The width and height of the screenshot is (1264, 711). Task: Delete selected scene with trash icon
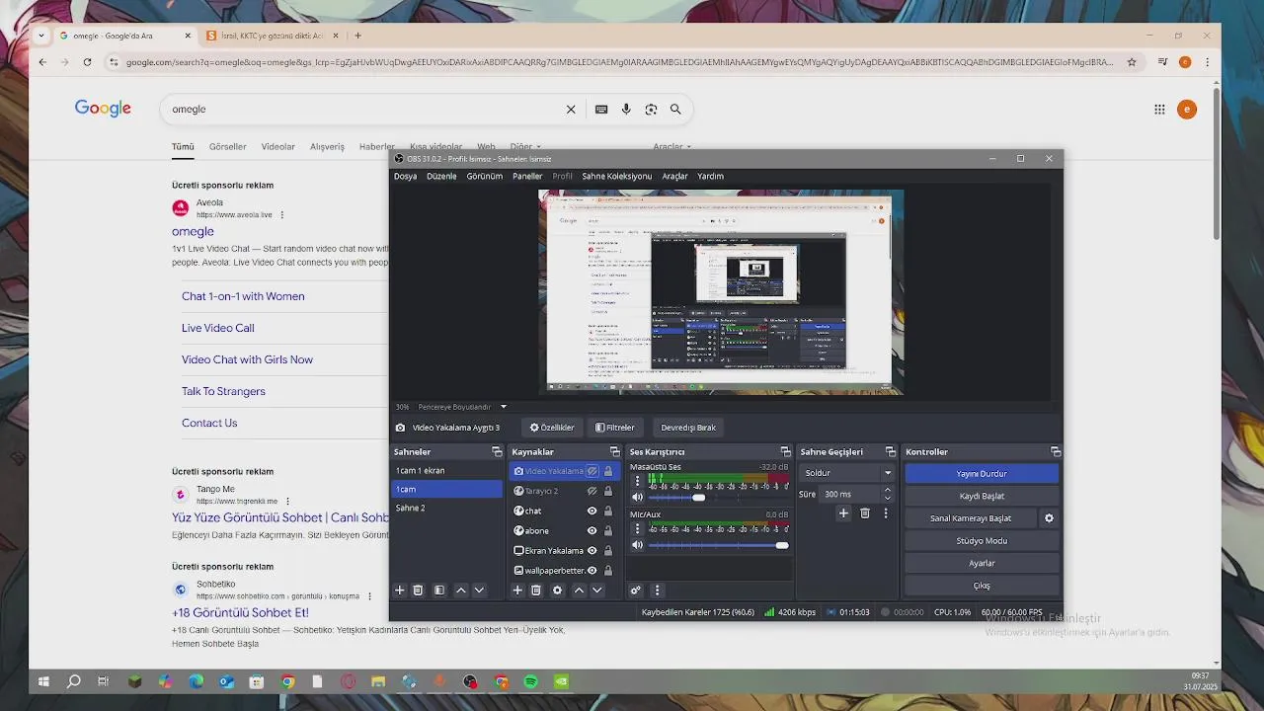pyautogui.click(x=418, y=591)
